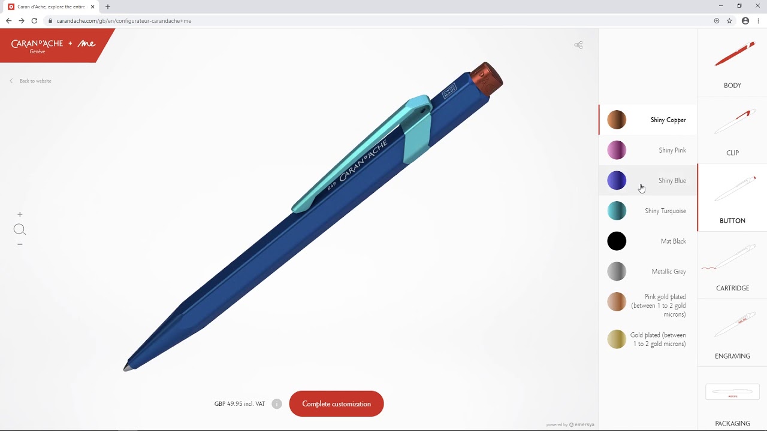Click the GBP 49.95 incl. VAT price
767x431 pixels.
pyautogui.click(x=240, y=404)
